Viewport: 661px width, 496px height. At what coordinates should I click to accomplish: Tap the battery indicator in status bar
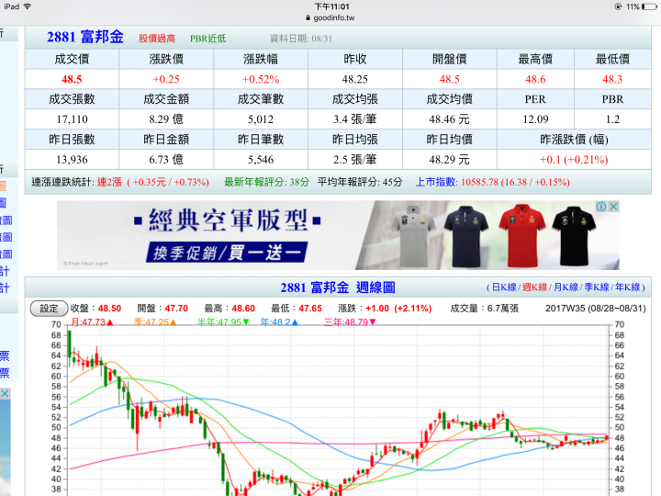(x=648, y=6)
